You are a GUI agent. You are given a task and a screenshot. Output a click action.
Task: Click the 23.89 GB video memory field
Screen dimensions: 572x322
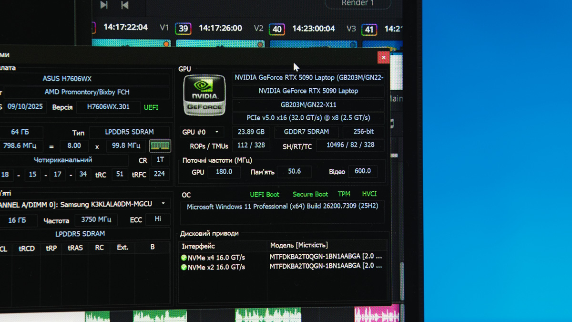[251, 132]
